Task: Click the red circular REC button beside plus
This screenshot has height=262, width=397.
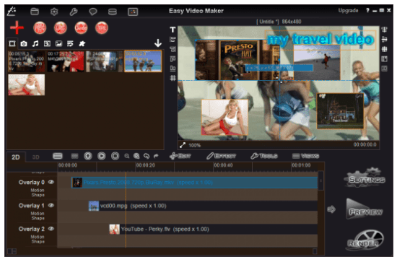Action: [40, 27]
